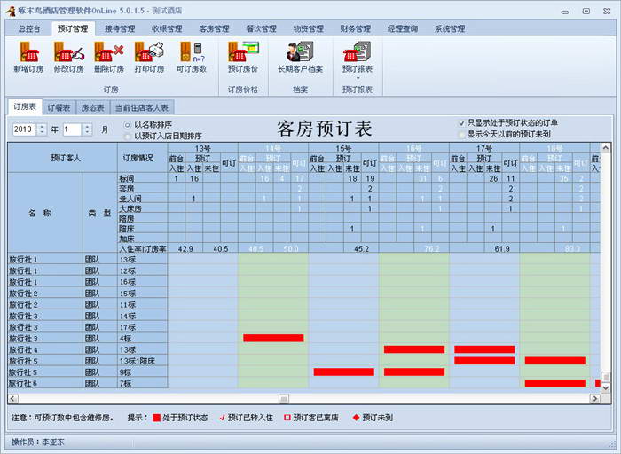Click the 15号 date column header
The image size is (621, 454).
click(344, 148)
